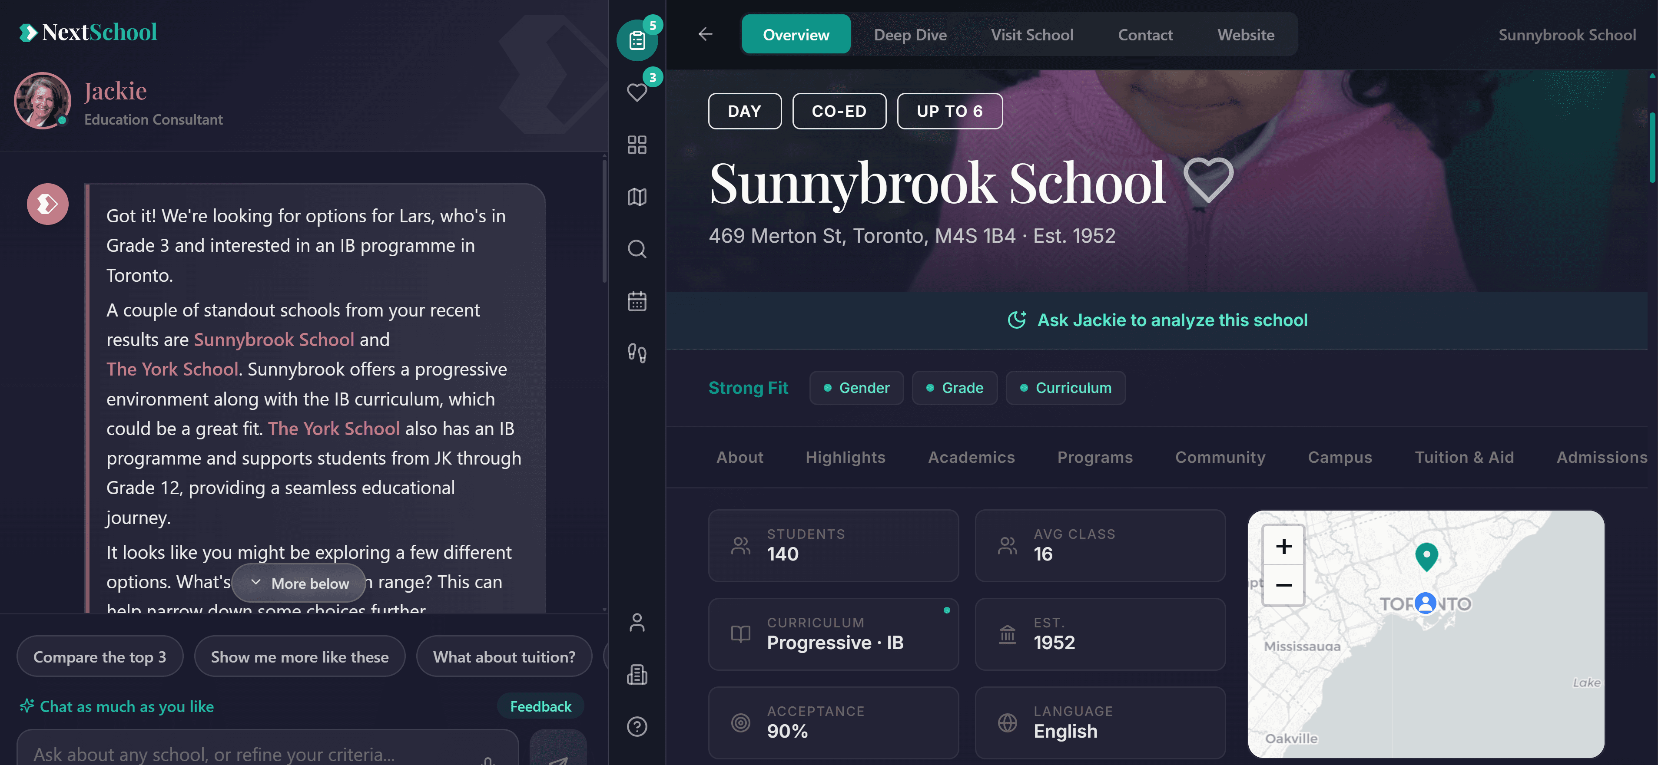This screenshot has width=1658, height=765.
Task: Click the Strong Fit label
Action: 748,388
